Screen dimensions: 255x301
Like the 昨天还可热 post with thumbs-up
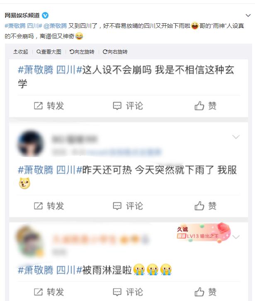(x=199, y=206)
